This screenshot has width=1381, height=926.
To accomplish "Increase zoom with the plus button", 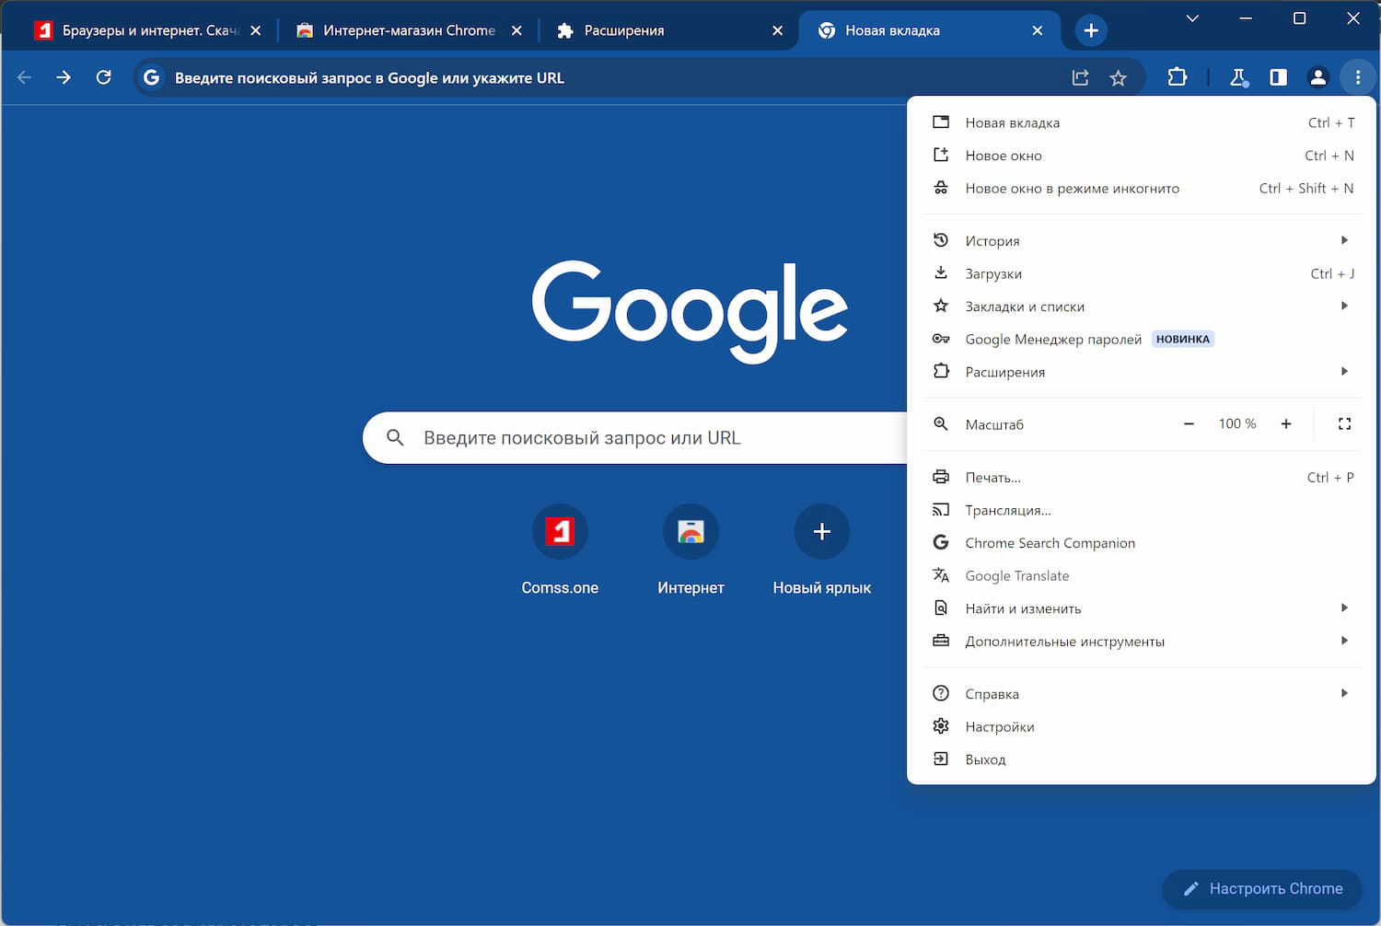I will pos(1286,424).
